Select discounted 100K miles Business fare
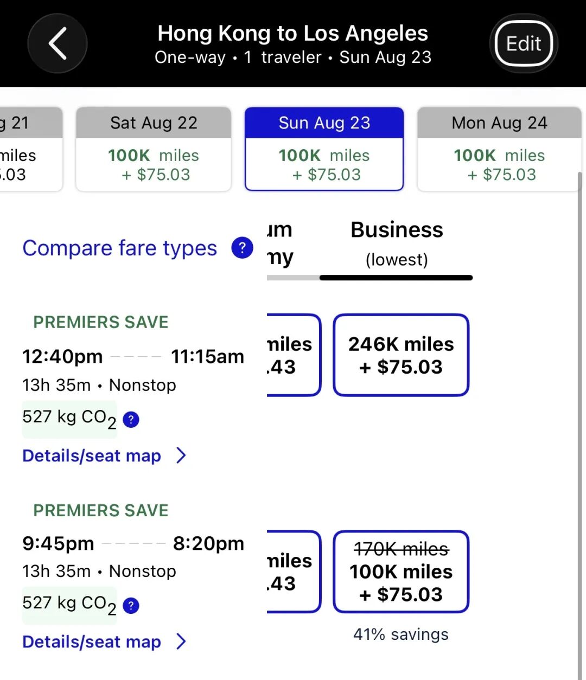Screen dimensions: 586x680 401,572
